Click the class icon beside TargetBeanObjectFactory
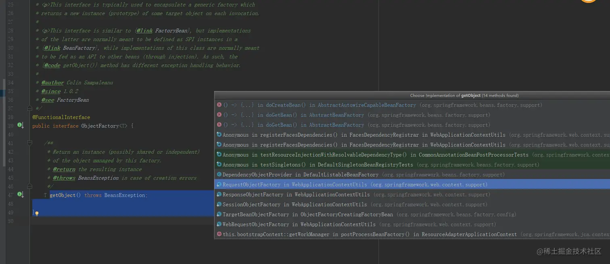 [219, 214]
